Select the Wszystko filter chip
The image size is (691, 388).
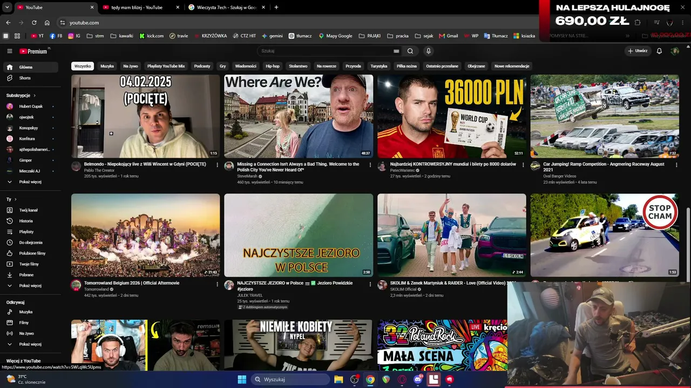(x=83, y=66)
